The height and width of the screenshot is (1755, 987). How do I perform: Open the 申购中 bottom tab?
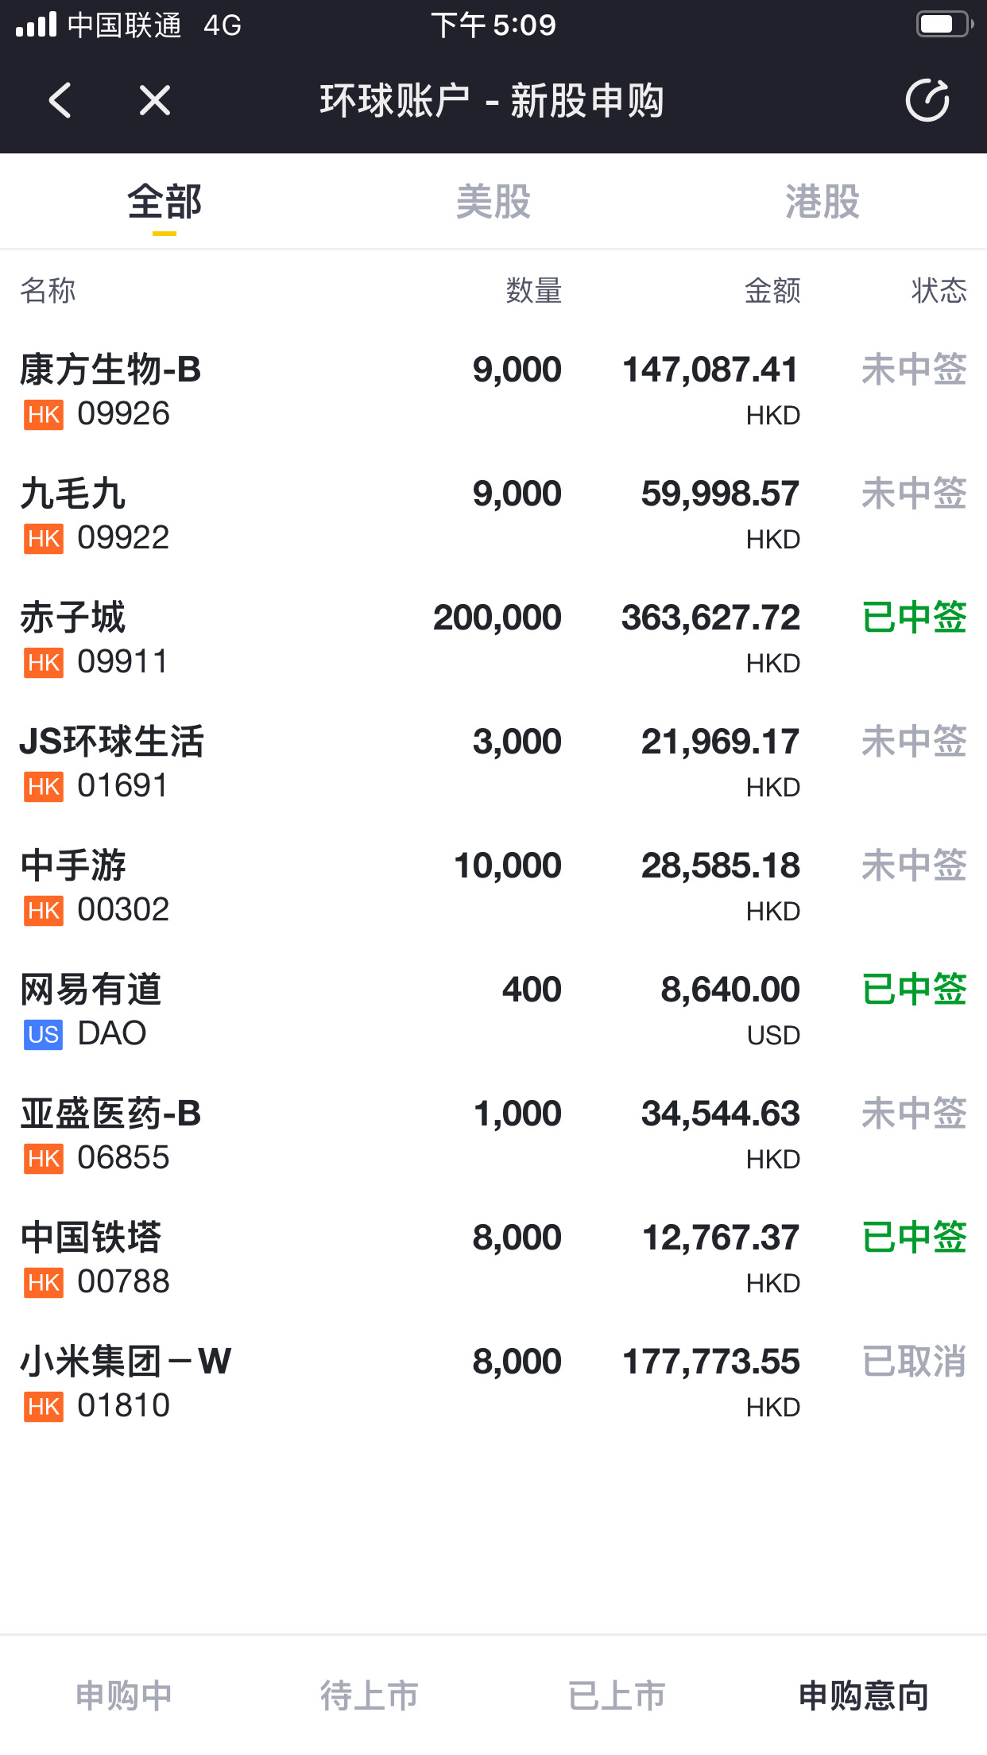[x=124, y=1695]
